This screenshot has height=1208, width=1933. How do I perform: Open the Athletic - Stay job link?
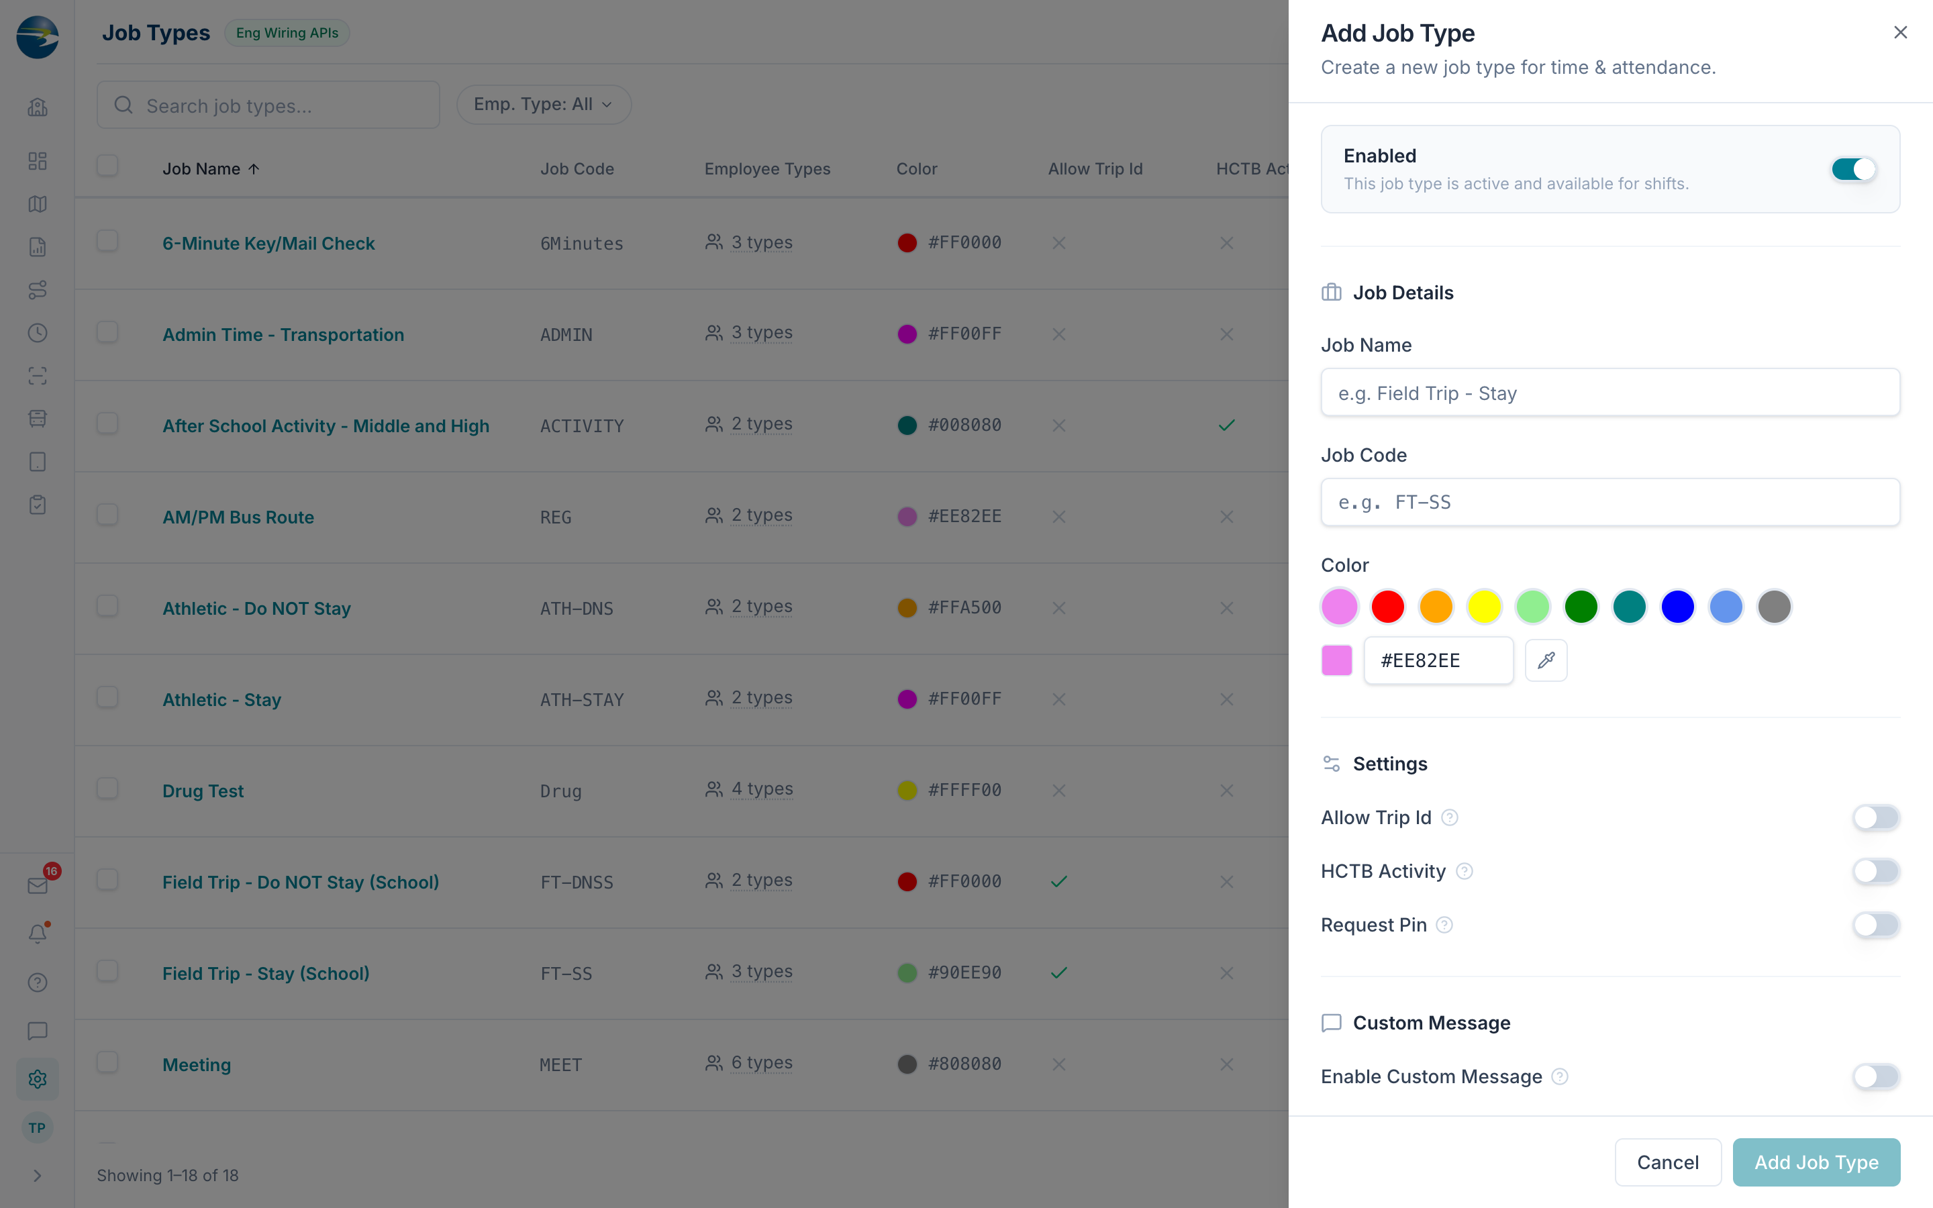(221, 699)
